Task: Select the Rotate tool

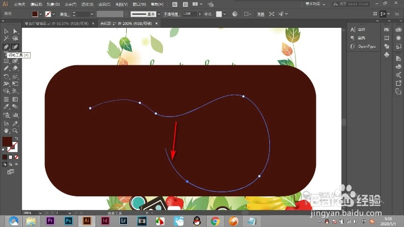Action: pyautogui.click(x=6, y=77)
